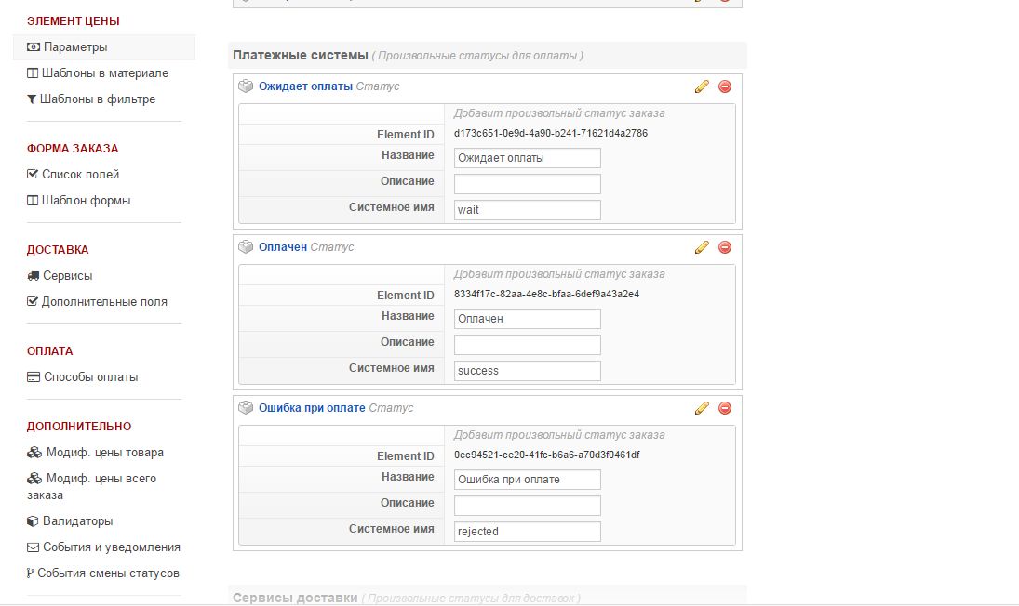Delete the Ошибка при оплате status

pos(725,408)
